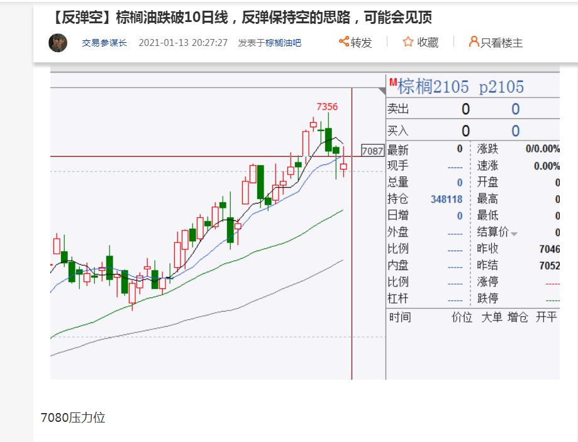Screen dimensions: 578x442
Task: Click the author's avatar thumbnail
Action: coord(58,43)
